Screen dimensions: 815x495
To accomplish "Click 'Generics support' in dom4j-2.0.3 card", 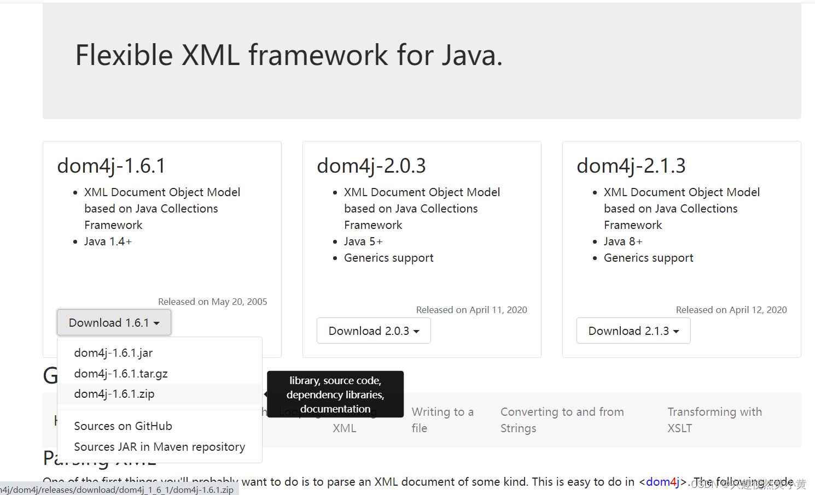I will [388, 258].
